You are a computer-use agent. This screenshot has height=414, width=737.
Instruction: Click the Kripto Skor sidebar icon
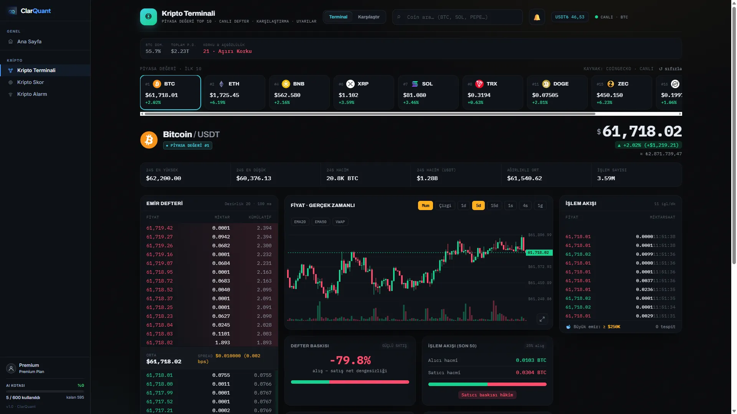[11, 82]
